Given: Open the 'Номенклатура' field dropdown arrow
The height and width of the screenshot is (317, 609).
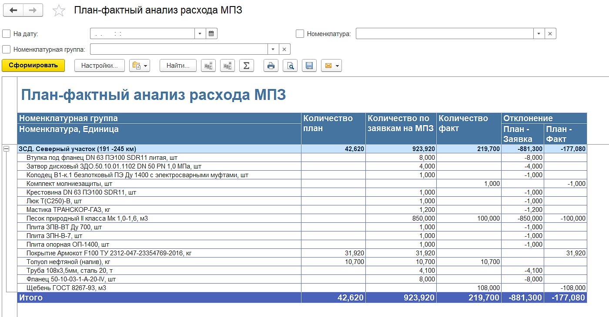Looking at the screenshot, I should [539, 33].
